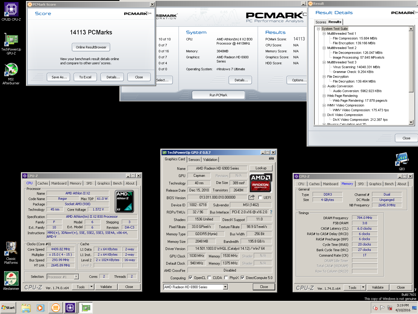
Task: Click the Options button in PCMark
Action: click(x=297, y=80)
